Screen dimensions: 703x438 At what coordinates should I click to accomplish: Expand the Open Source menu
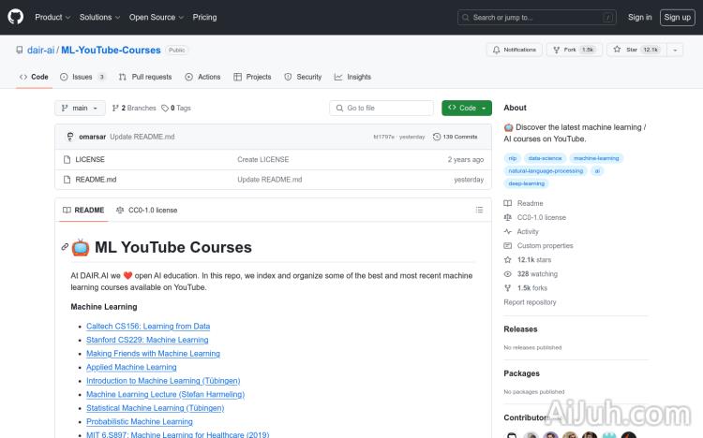157,17
